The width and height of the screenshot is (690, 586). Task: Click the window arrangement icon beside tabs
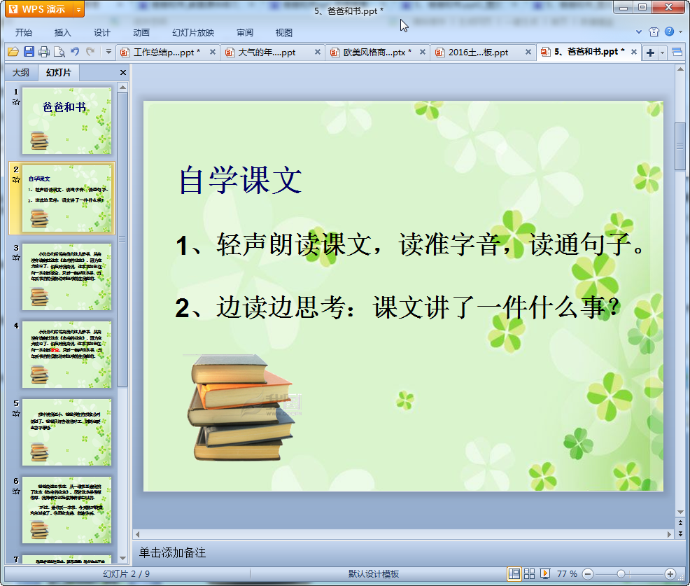coord(677,53)
